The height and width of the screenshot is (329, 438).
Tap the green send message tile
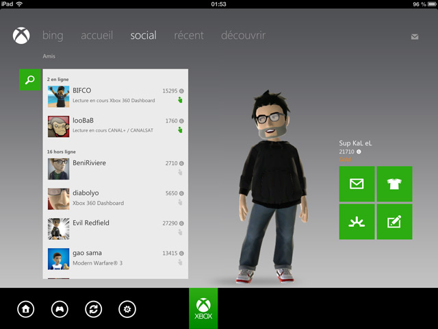coord(357,184)
